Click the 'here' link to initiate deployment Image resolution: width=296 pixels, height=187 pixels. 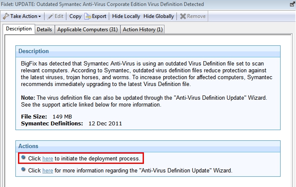click(x=48, y=159)
